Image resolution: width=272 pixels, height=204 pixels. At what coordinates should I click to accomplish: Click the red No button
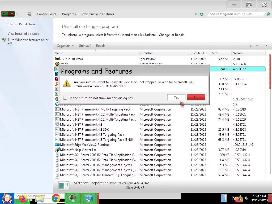tap(196, 97)
